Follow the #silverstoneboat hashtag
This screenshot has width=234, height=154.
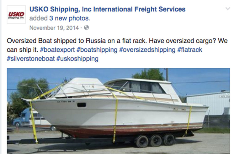[31, 59]
